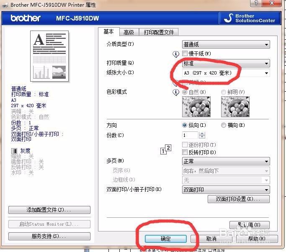Click the 默认值 button
The width and height of the screenshot is (286, 252).
pyautogui.click(x=249, y=225)
